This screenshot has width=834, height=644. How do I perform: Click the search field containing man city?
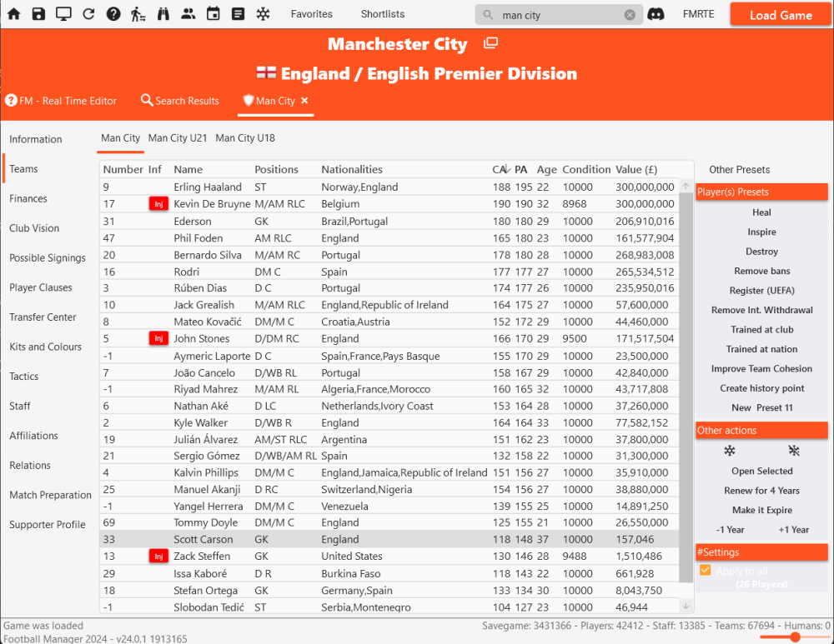point(559,15)
